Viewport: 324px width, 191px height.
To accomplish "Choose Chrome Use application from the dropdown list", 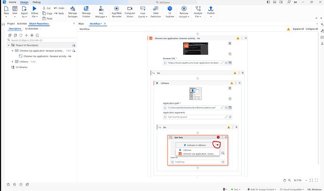I will (x=198, y=154).
